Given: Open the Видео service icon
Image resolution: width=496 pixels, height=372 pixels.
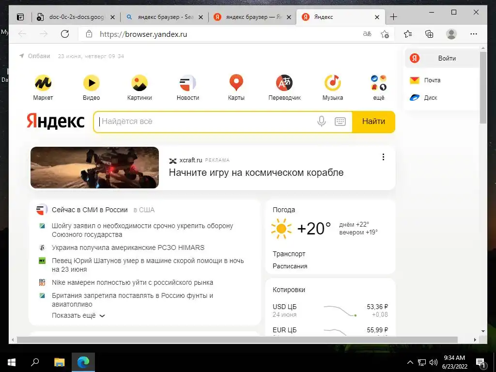Looking at the screenshot, I should pyautogui.click(x=92, y=83).
